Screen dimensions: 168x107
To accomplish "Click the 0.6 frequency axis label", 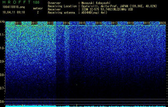I will coord(2,102).
